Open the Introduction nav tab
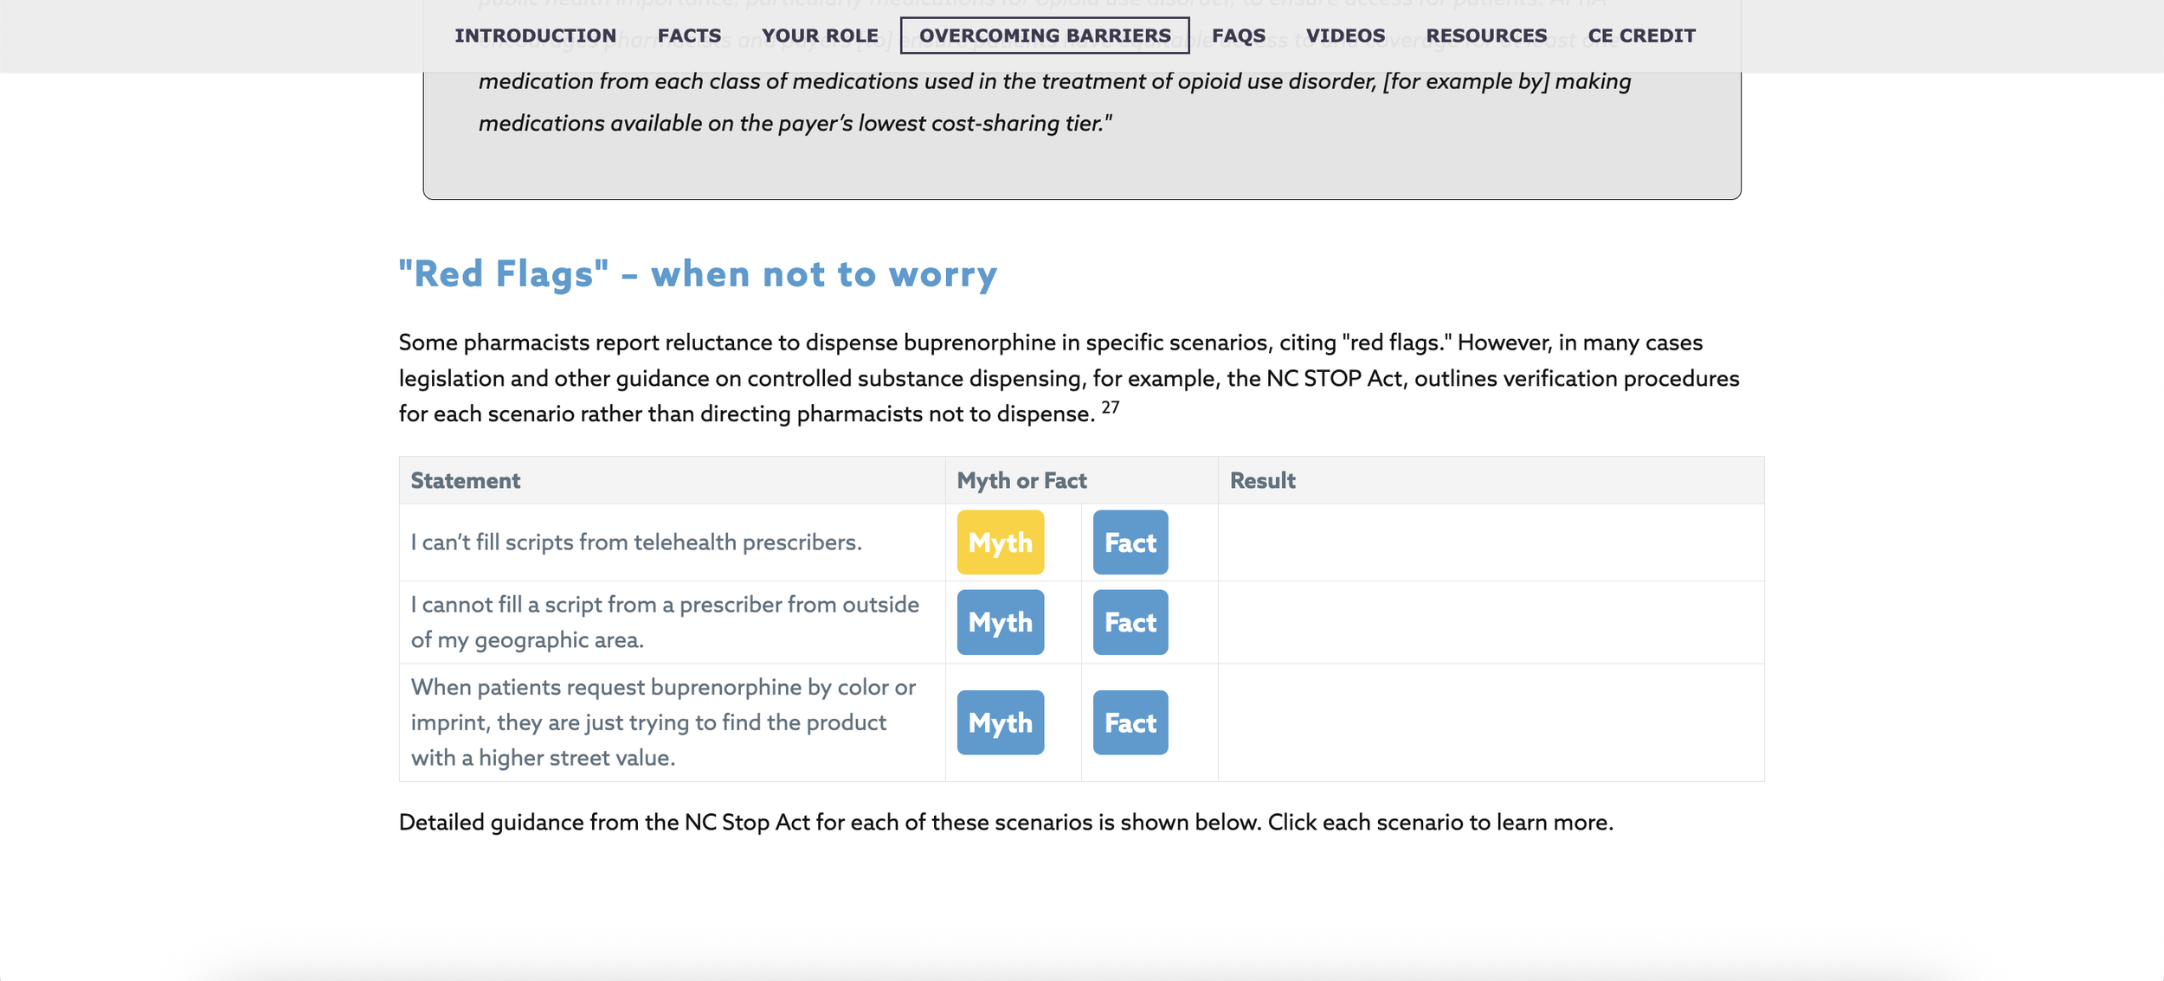This screenshot has width=2164, height=981. click(535, 35)
